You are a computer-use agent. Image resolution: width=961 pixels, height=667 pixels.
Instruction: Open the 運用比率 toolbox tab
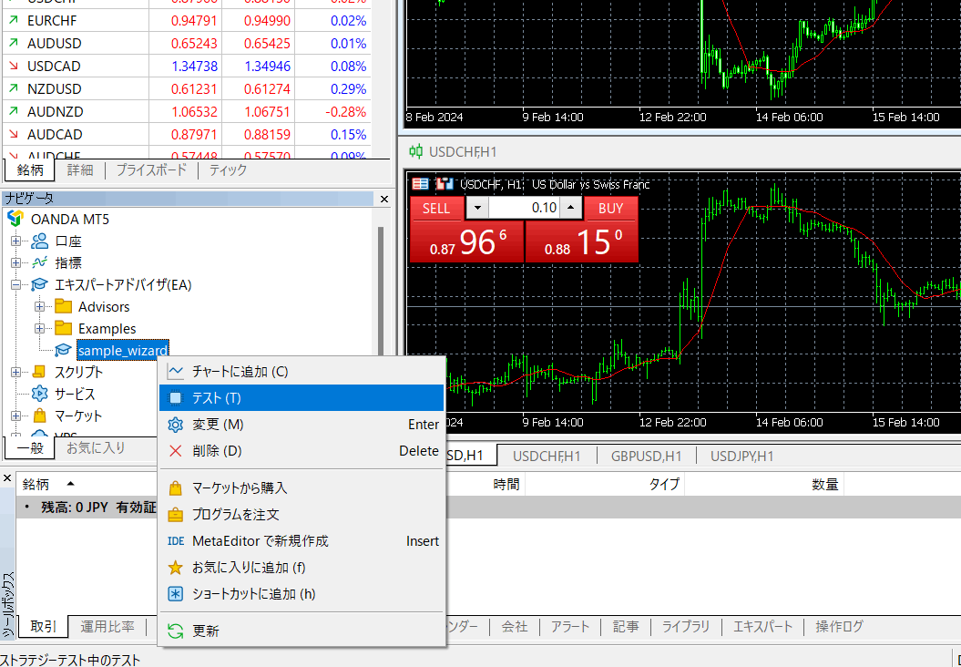(x=107, y=627)
